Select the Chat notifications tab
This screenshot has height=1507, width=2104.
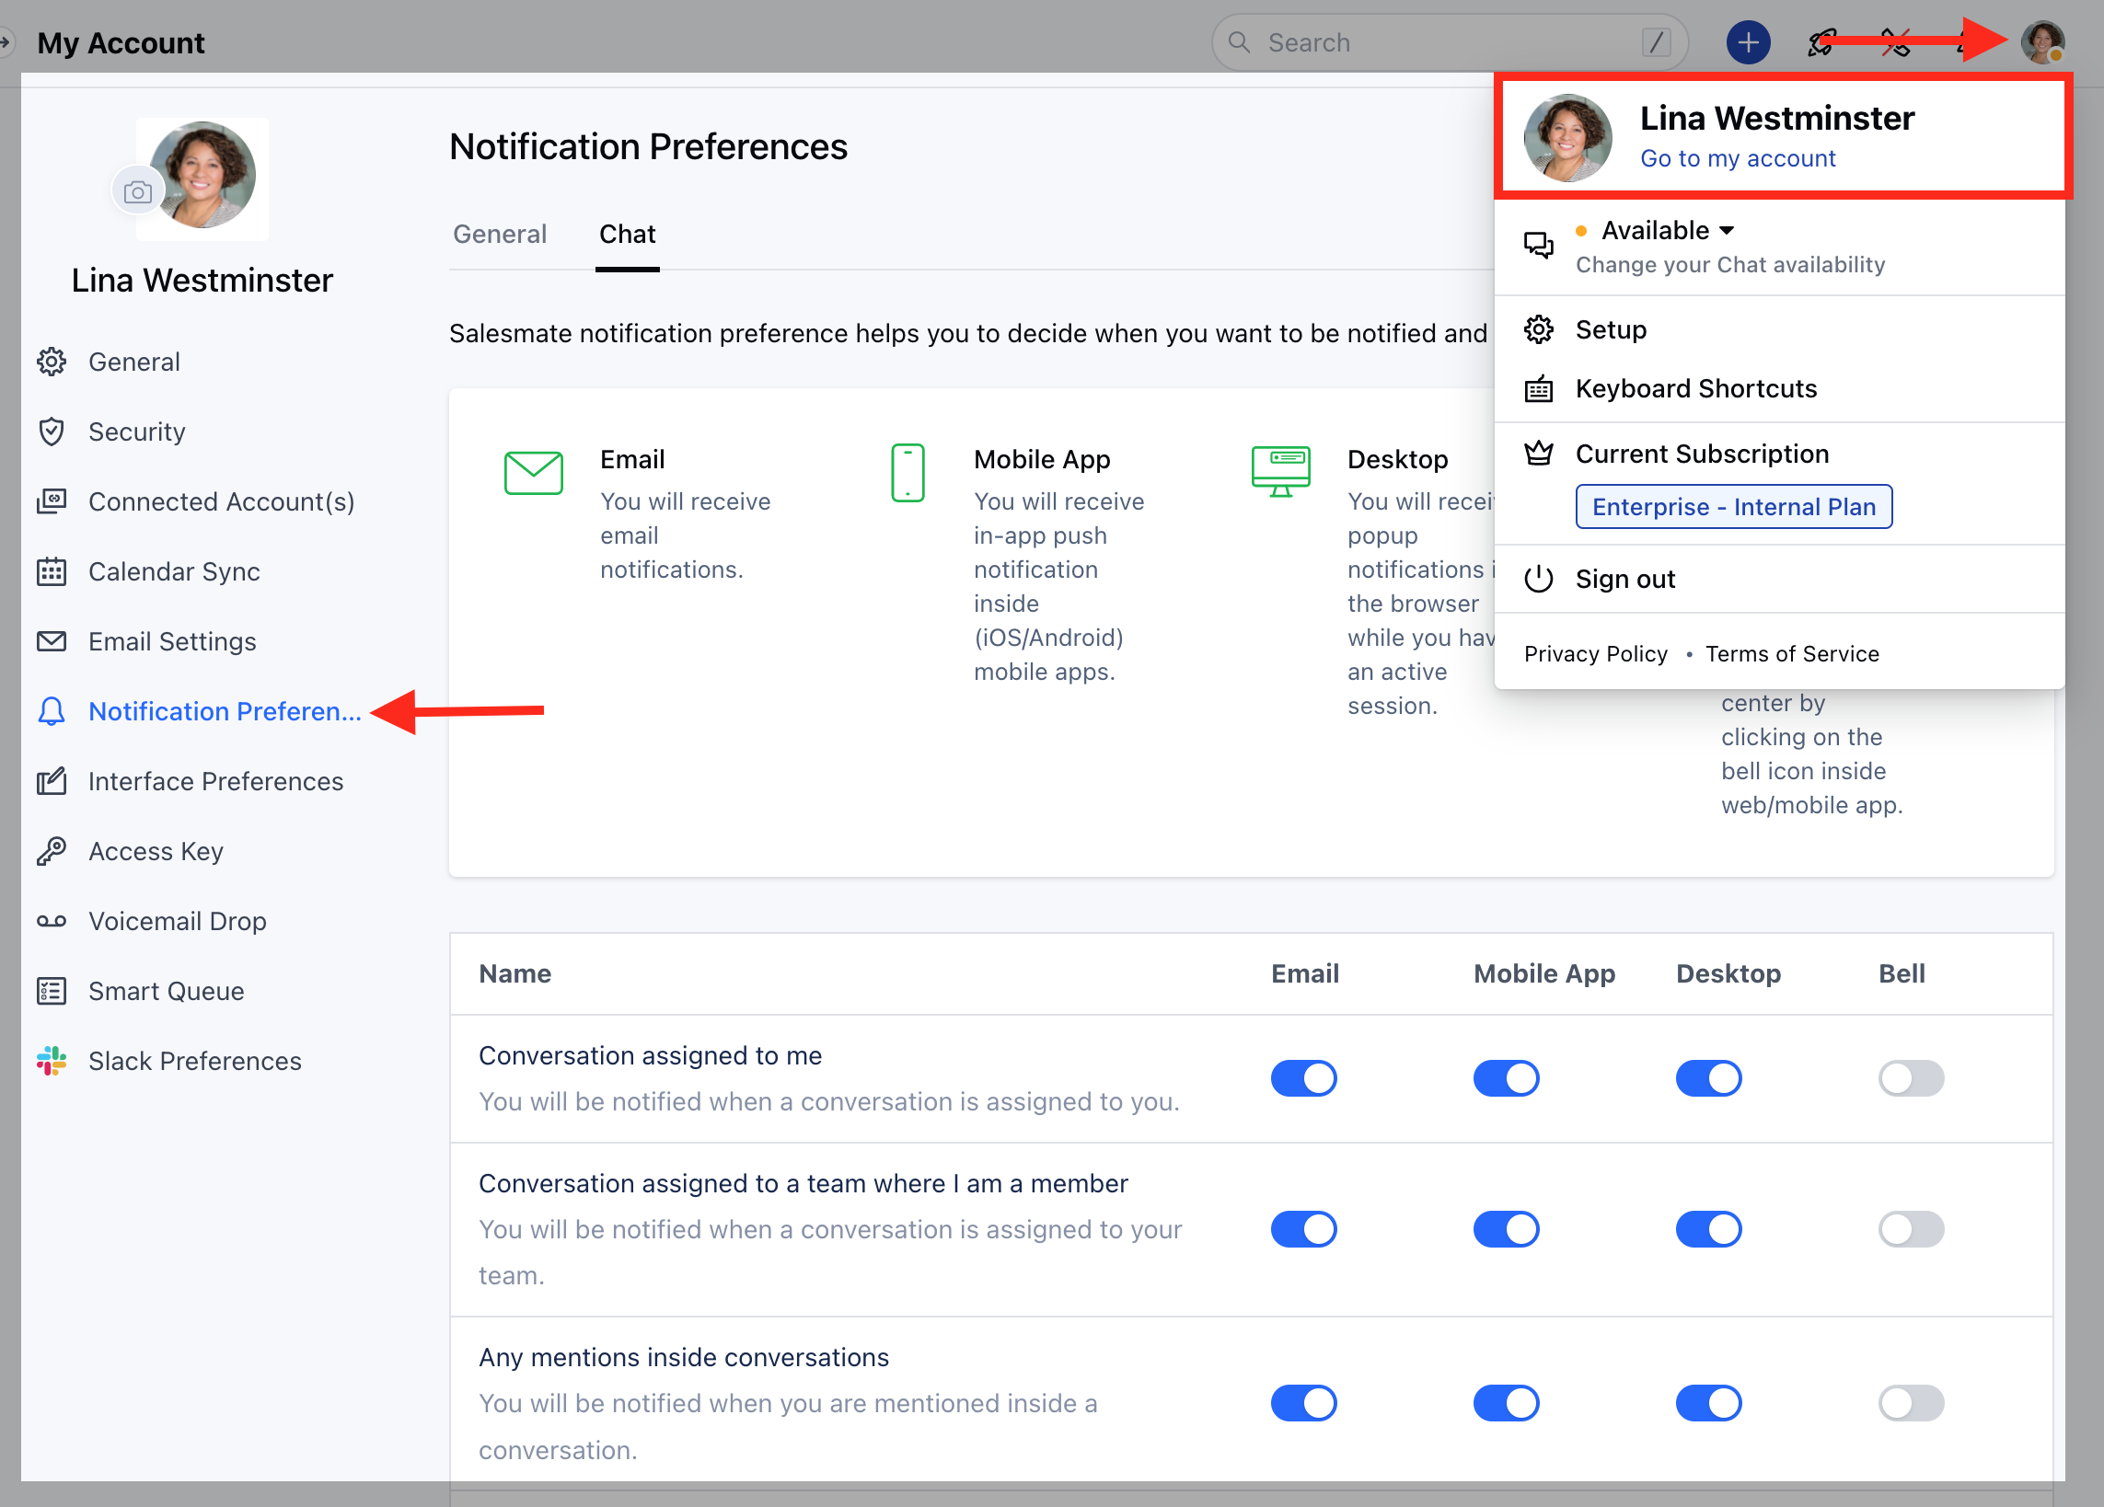click(x=627, y=234)
